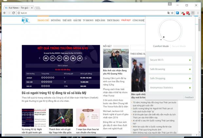Click the round mode dial control
The height and width of the screenshot is (138, 203).
pyautogui.click(x=169, y=30)
